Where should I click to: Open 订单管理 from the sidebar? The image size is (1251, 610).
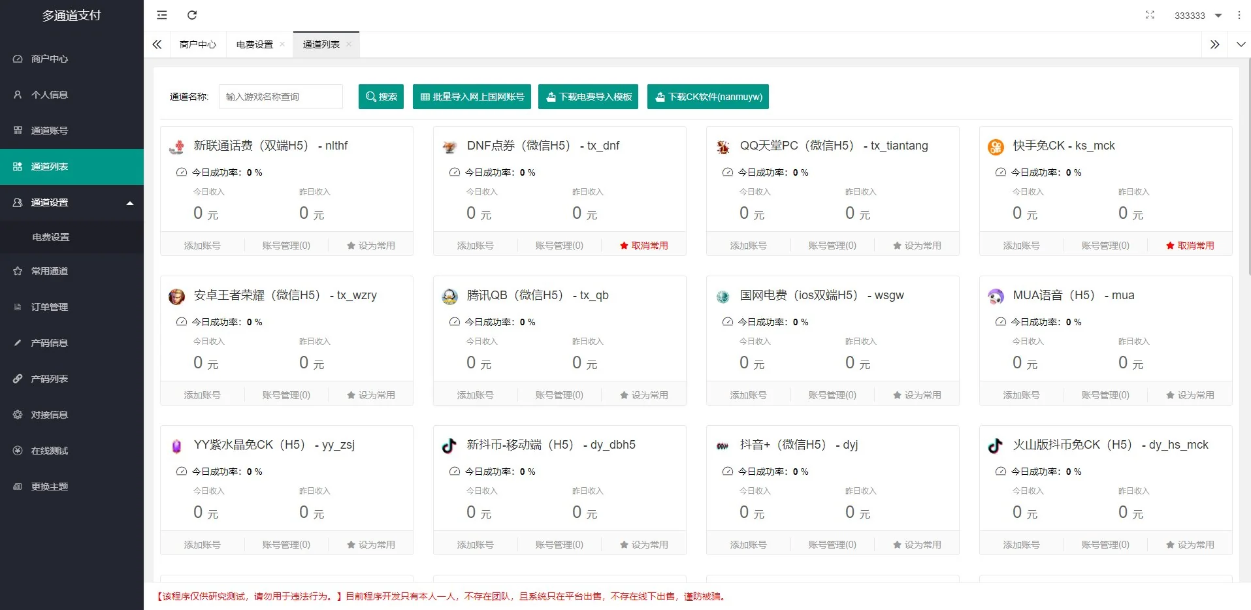49,306
